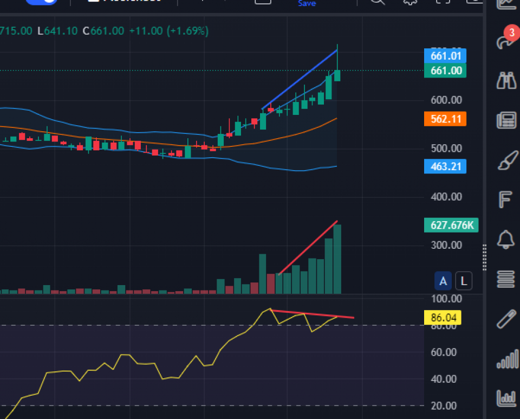Select the red trendline on RSI peaks
520x419 pixels.
coord(312,314)
